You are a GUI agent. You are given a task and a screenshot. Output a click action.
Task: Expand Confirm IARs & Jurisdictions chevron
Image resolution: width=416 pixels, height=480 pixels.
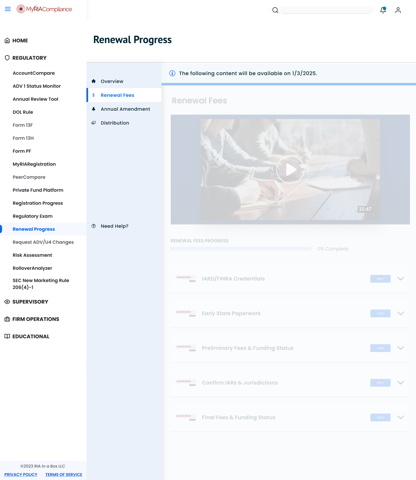pos(401,383)
